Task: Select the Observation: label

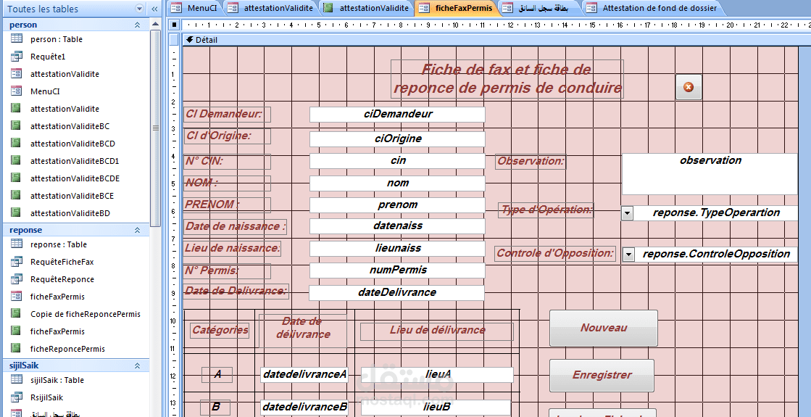Action: click(x=531, y=162)
